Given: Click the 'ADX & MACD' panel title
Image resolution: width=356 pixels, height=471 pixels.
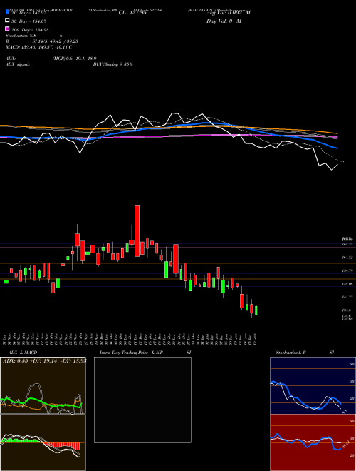Looking at the screenshot, I should tap(23, 353).
